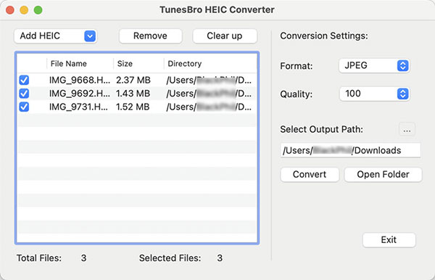Image resolution: width=435 pixels, height=280 pixels.
Task: Click the 2.37 MB size cell
Action: pyautogui.click(x=133, y=80)
